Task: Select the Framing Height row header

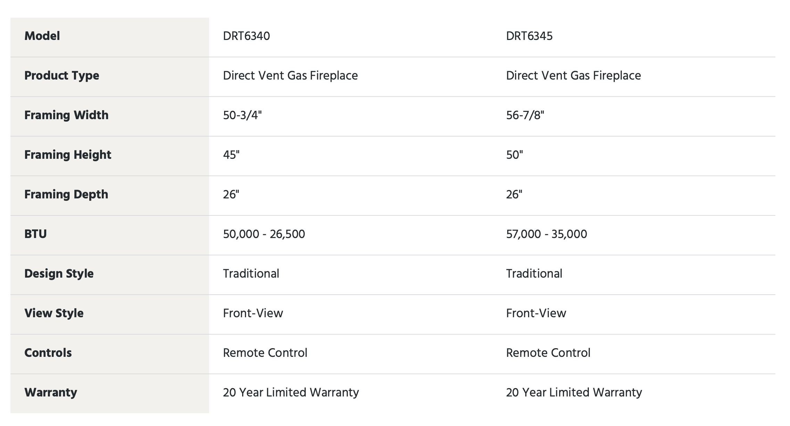Action: pos(68,155)
